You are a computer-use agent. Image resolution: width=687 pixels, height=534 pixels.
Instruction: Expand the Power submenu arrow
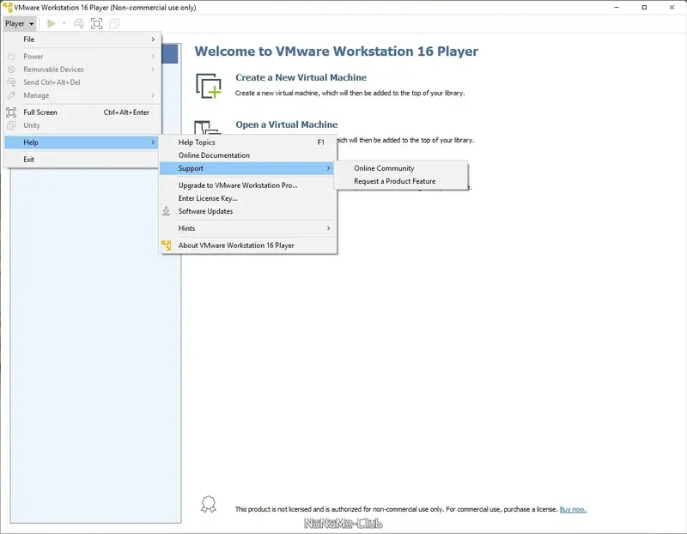[x=153, y=56]
